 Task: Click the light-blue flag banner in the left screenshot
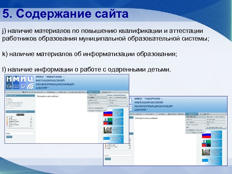113,139
